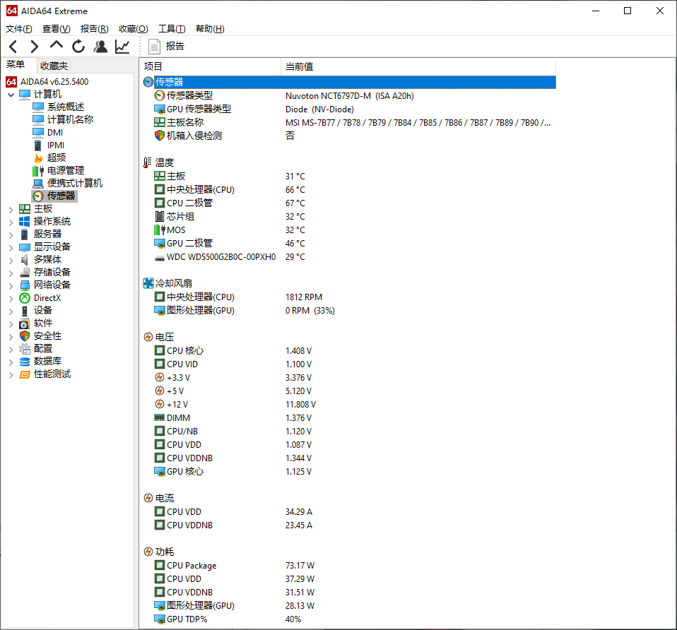The height and width of the screenshot is (630, 677).
Task: Click the WDC WDS500G2B0C drive icon
Action: coord(159,258)
